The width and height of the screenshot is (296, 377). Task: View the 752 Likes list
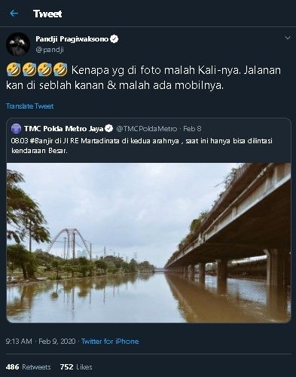click(x=76, y=367)
